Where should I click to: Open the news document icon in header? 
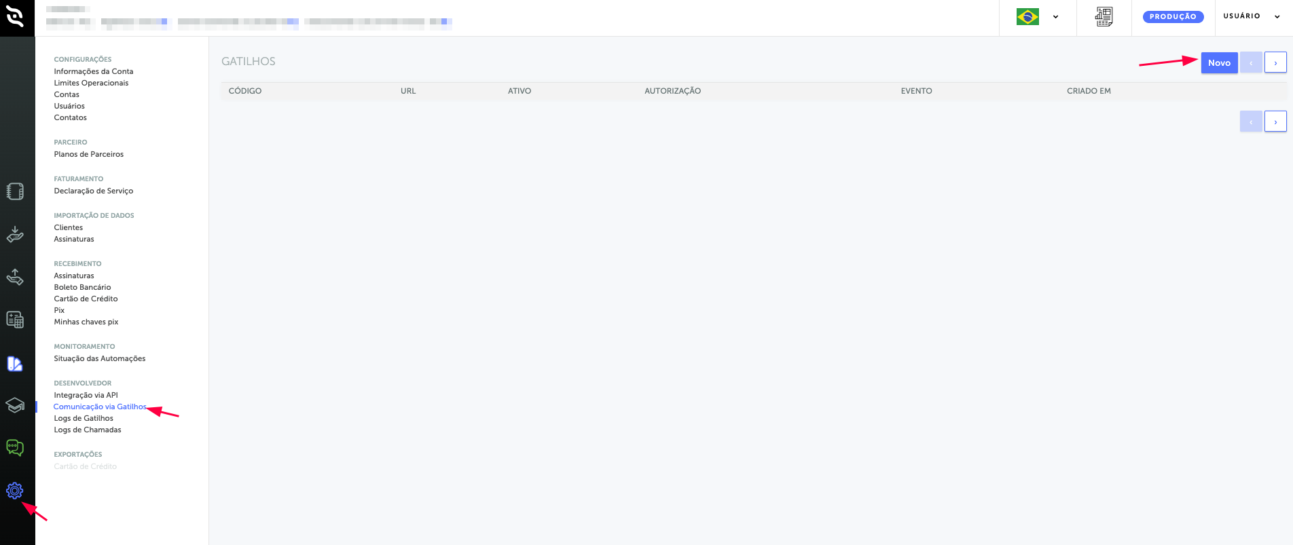[1104, 17]
